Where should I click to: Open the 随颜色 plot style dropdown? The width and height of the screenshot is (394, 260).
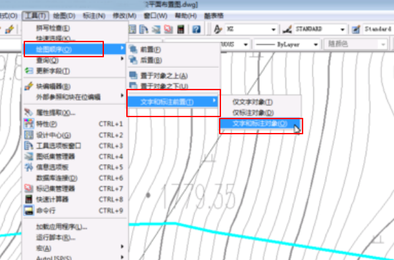click(x=383, y=45)
